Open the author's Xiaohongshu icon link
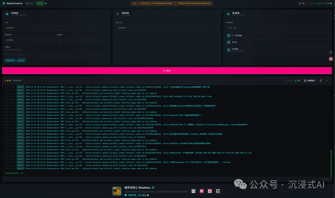Screen dimensions: 335x198 [x=210, y=191]
